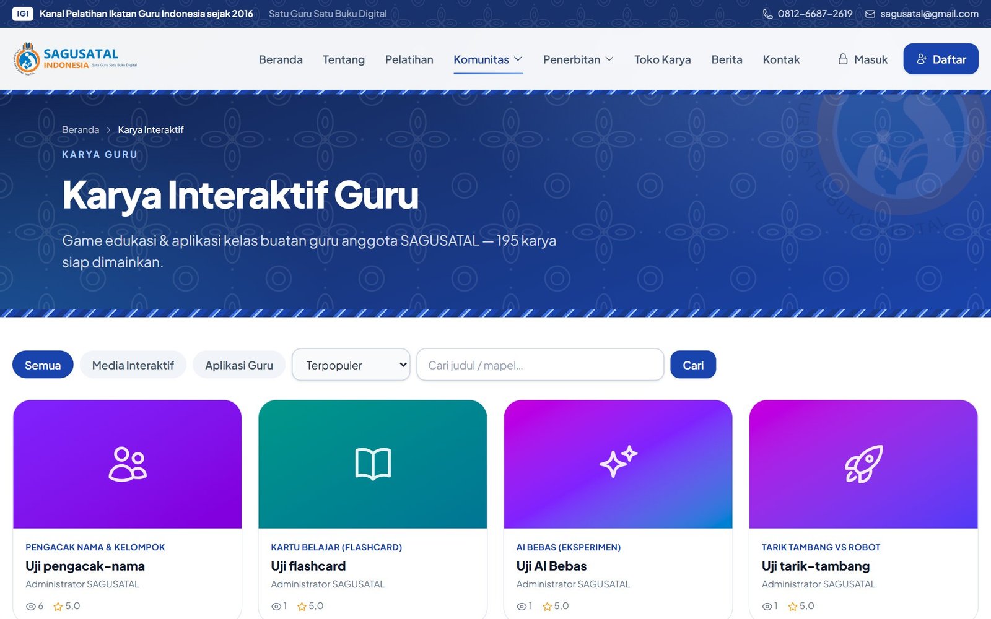Screen dimensions: 991x619
Task: Select the Aplikasi Guru filter
Action: (239, 365)
